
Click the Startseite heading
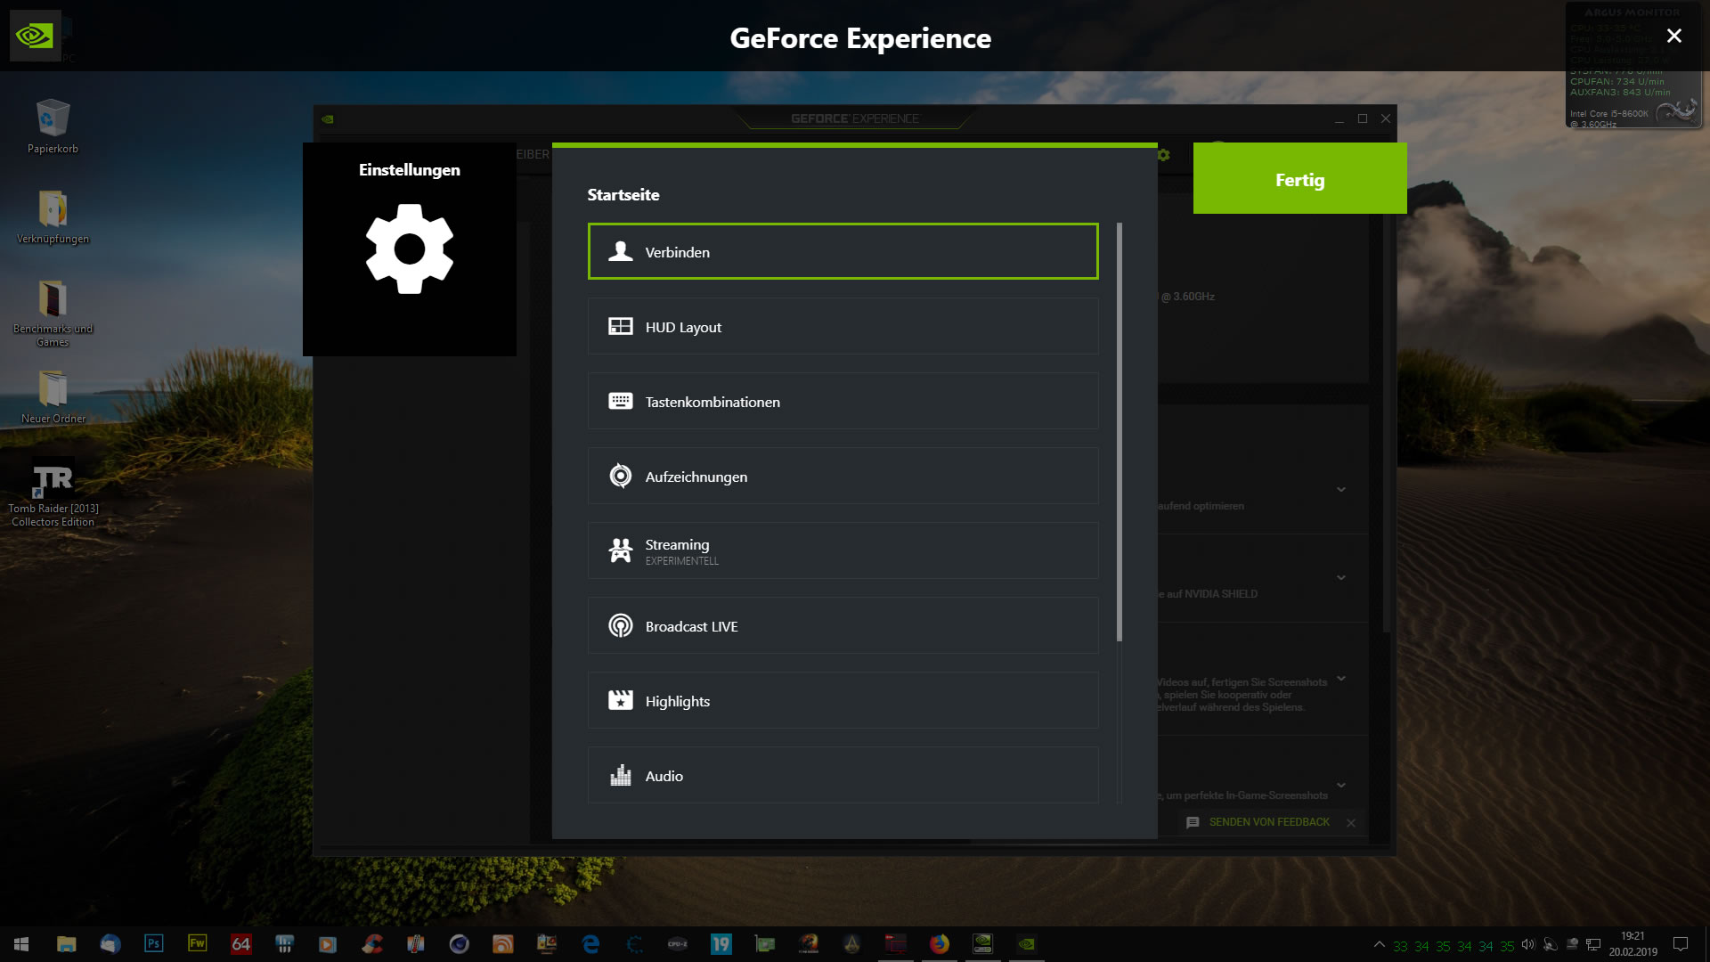pyautogui.click(x=623, y=194)
